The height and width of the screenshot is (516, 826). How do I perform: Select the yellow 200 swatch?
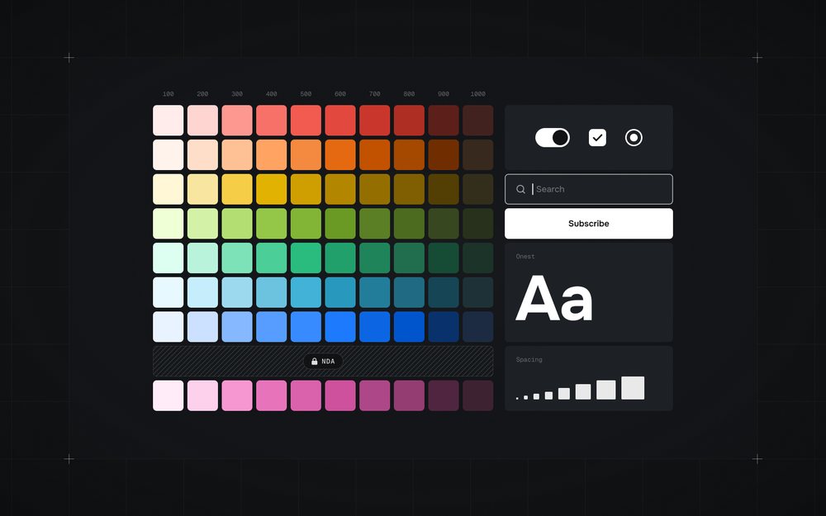tap(202, 189)
